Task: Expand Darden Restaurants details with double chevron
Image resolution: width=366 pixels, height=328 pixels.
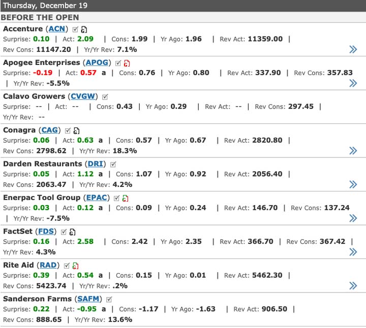Action: pyautogui.click(x=353, y=184)
